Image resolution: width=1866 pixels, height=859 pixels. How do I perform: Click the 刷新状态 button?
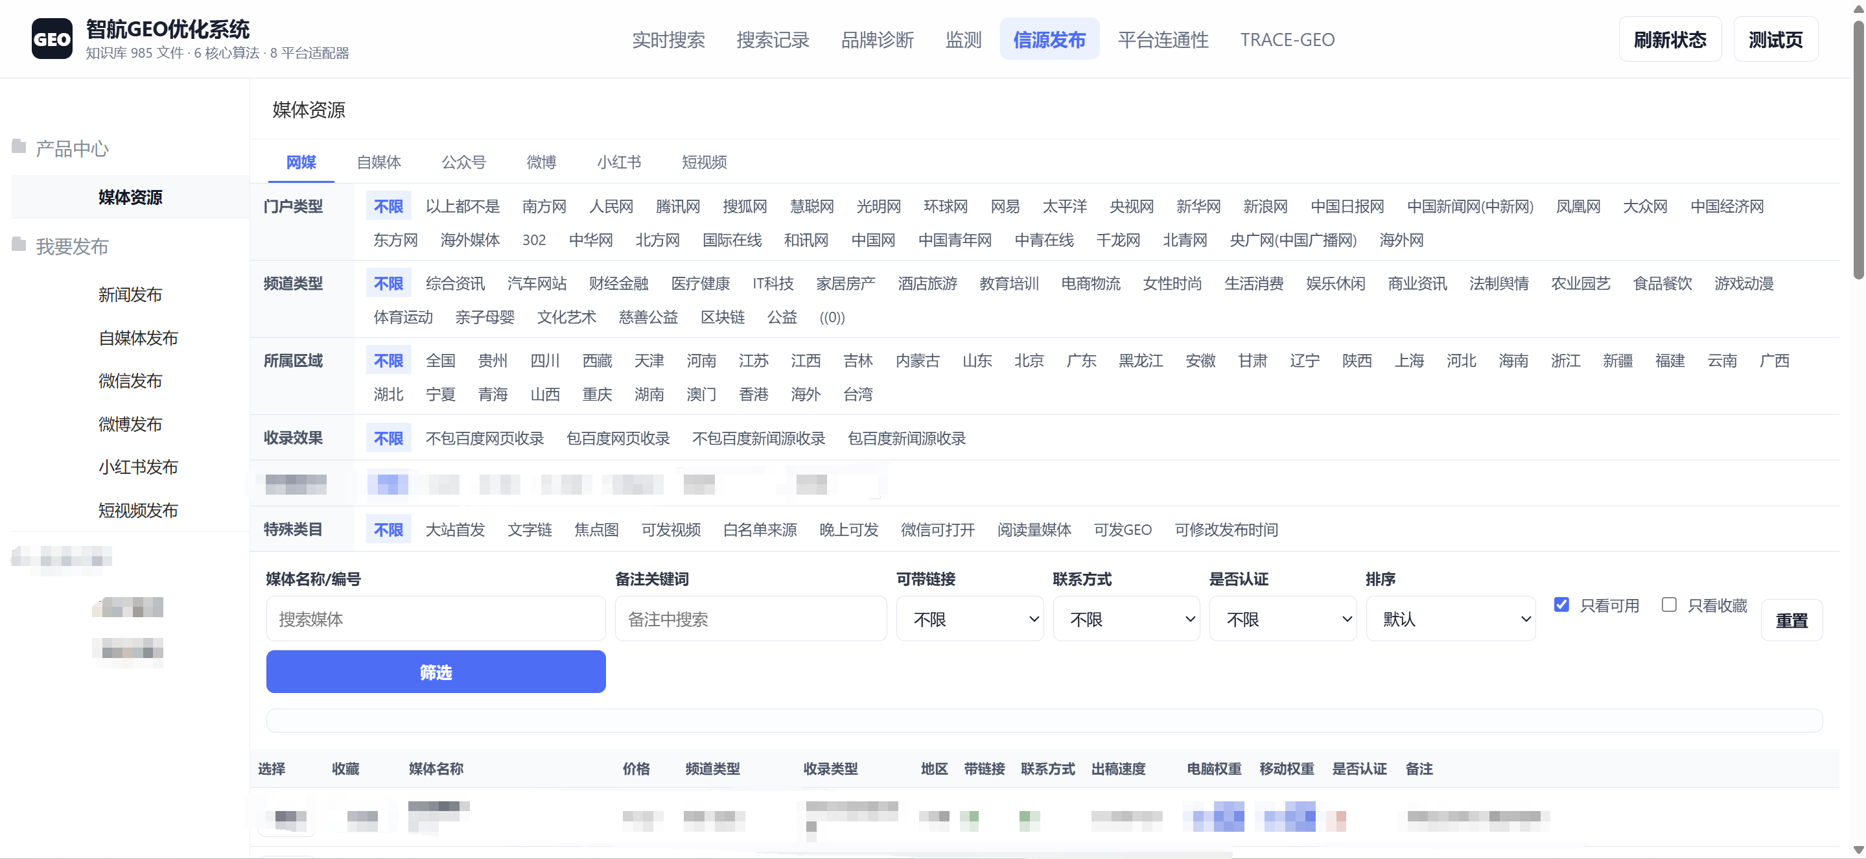(x=1670, y=39)
